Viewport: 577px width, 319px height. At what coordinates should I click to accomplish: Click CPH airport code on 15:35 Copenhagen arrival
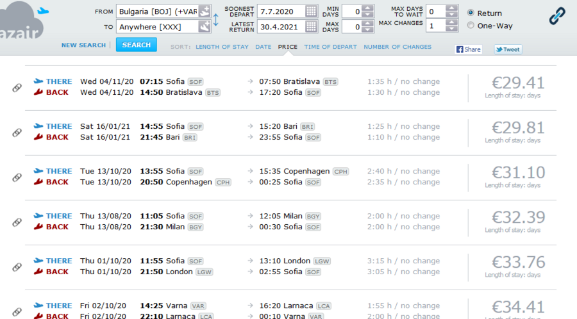[340, 171]
